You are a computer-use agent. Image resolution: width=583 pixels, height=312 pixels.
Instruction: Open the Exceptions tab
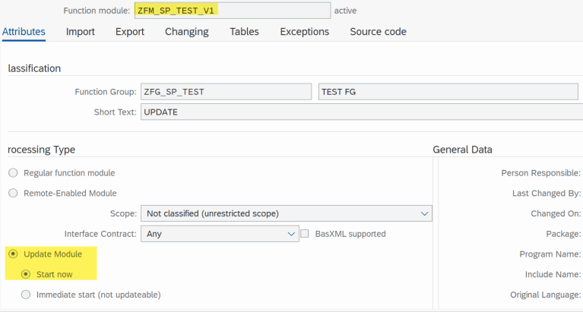[x=304, y=32]
